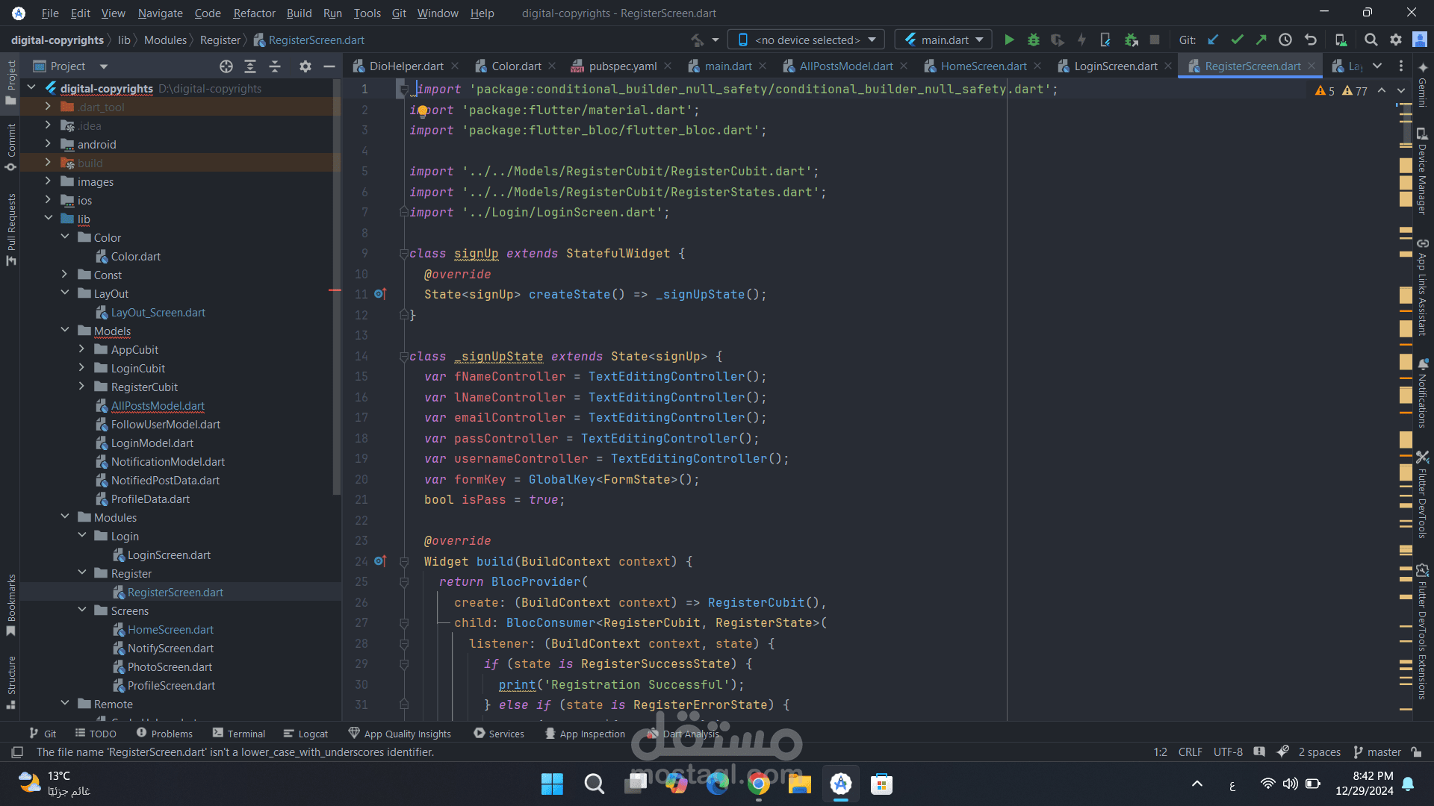This screenshot has width=1434, height=806.
Task: Open Chrome from the Windows taskbar
Action: click(759, 784)
